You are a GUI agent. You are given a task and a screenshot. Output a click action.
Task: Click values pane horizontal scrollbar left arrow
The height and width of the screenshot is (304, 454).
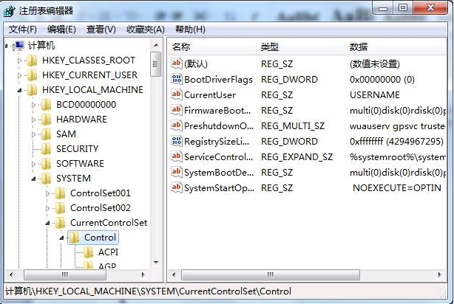[x=174, y=274]
